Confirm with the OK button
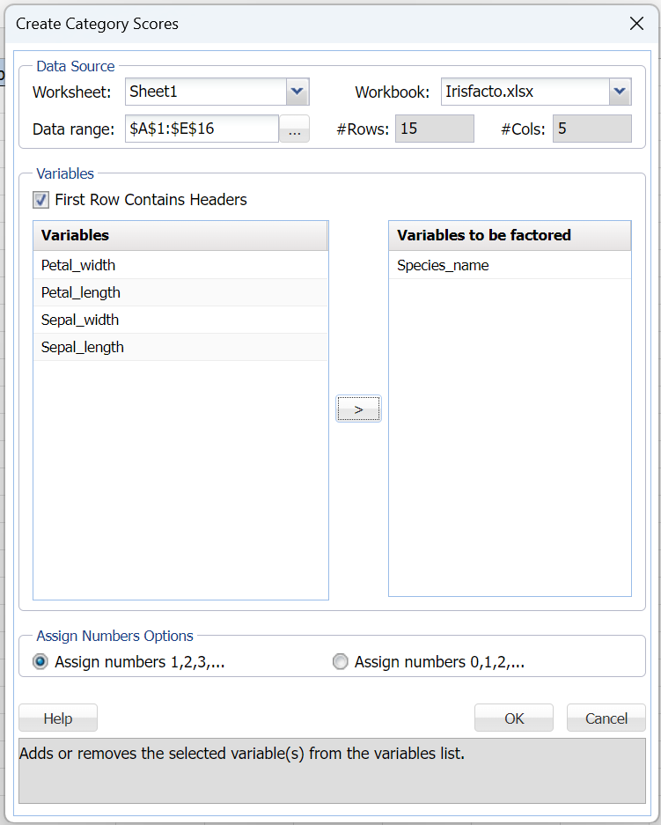The image size is (661, 825). pyautogui.click(x=514, y=718)
